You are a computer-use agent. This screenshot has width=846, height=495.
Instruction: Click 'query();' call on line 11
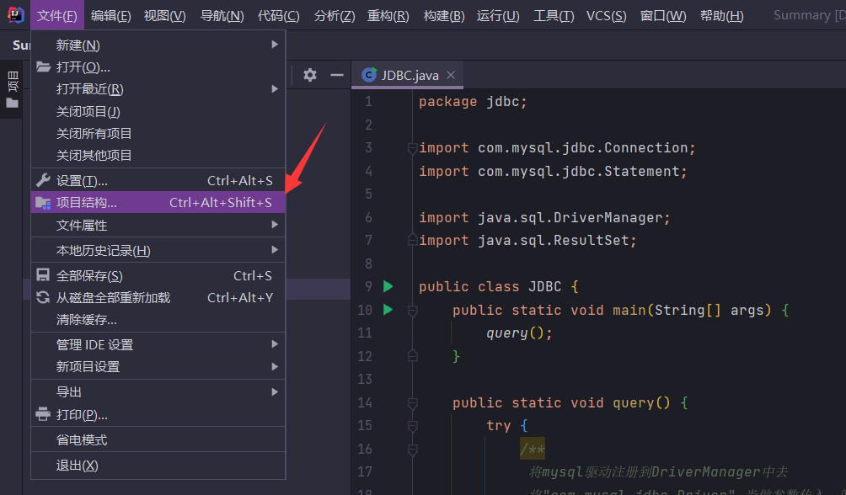(519, 333)
